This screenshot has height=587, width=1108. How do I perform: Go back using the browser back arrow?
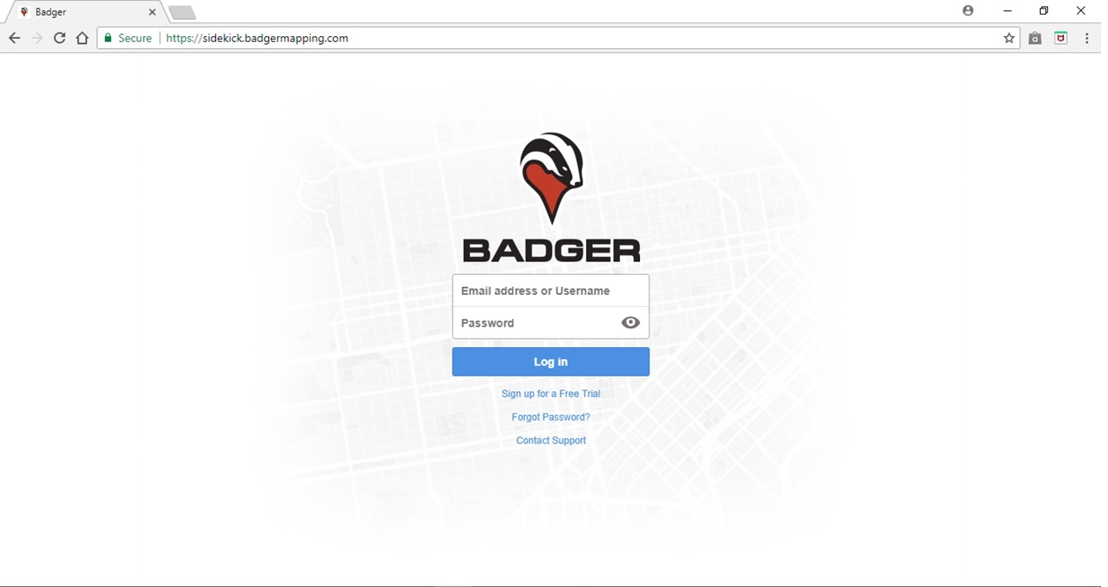tap(14, 38)
